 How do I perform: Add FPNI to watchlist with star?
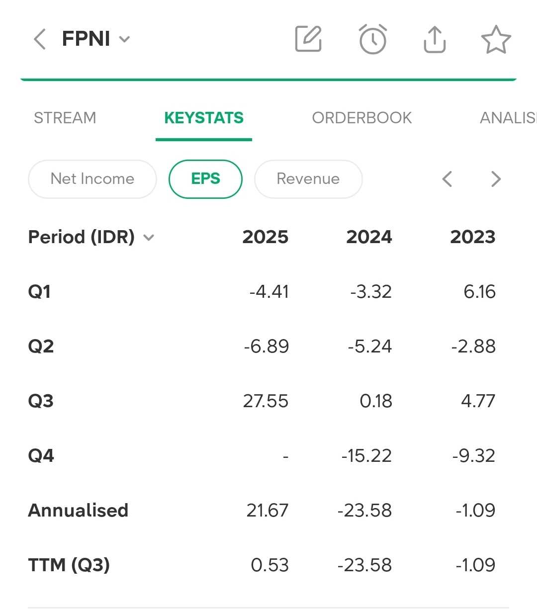coord(496,40)
